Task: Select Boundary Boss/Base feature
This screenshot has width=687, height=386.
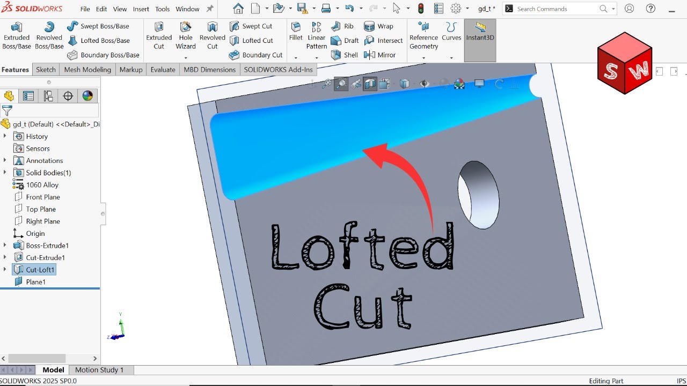Action: coord(103,55)
